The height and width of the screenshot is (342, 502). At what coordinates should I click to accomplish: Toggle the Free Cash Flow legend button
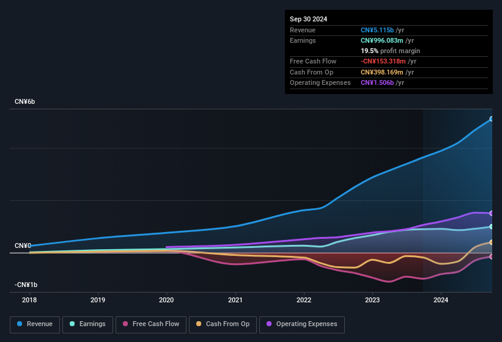151,324
